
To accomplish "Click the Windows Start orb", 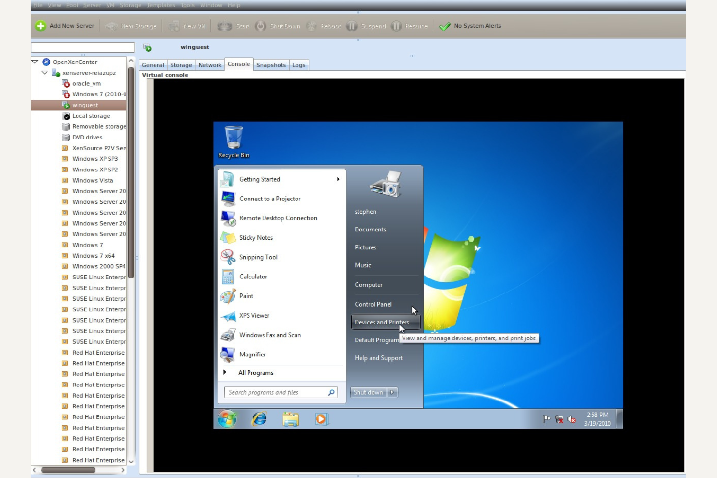I will pyautogui.click(x=227, y=418).
